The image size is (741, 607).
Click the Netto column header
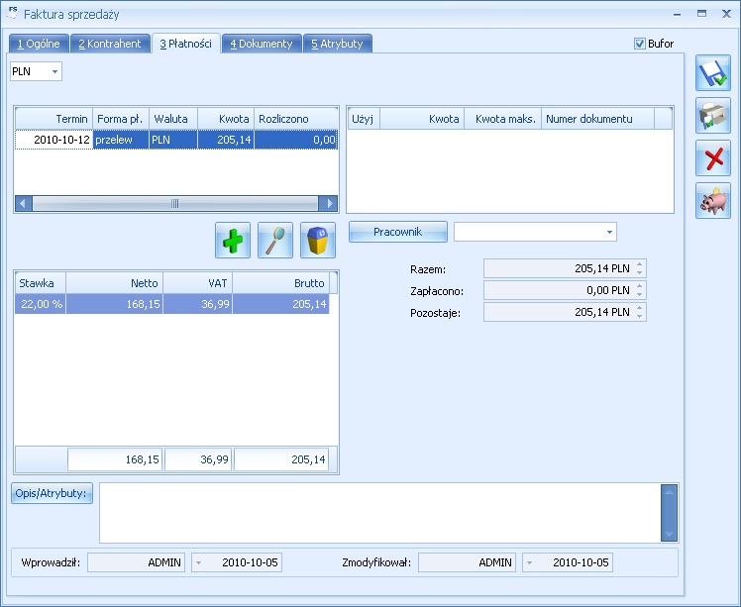[x=114, y=283]
